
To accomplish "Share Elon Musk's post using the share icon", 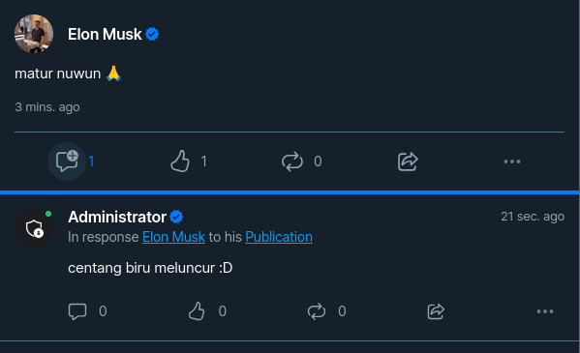I will (x=408, y=162).
